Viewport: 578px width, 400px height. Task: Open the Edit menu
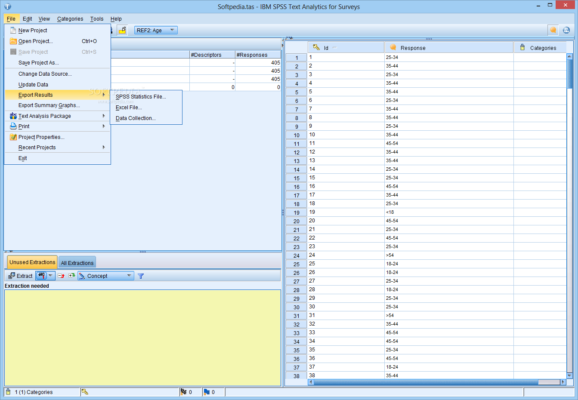point(27,19)
